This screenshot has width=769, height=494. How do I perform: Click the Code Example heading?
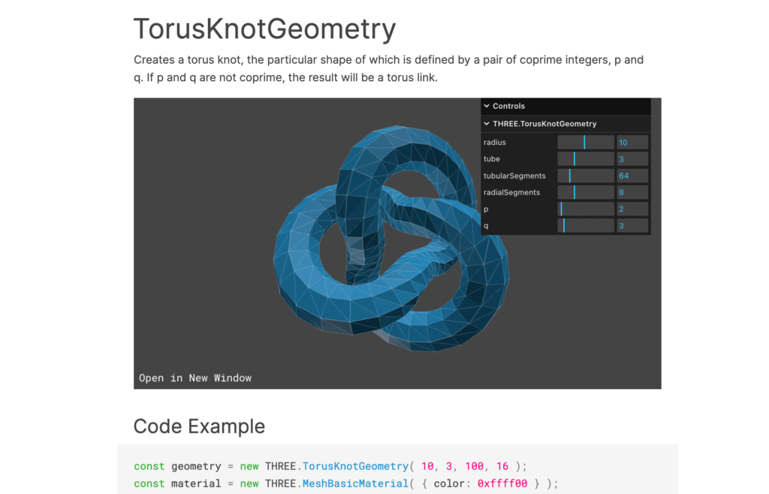coord(199,426)
